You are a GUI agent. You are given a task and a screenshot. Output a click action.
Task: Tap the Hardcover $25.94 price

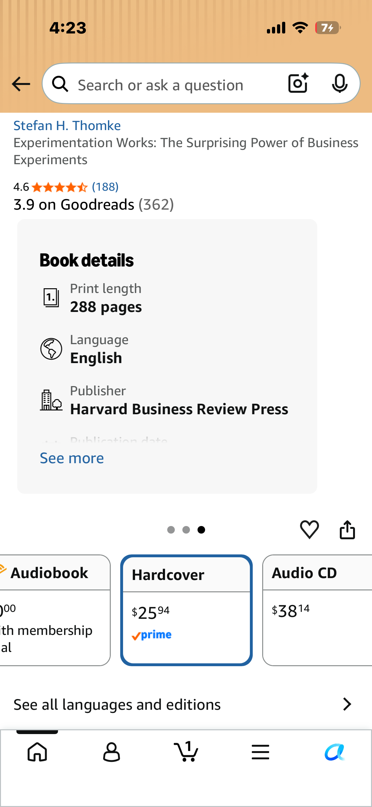pos(151,613)
